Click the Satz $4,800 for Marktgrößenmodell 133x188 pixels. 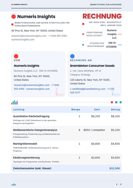pos(96,144)
